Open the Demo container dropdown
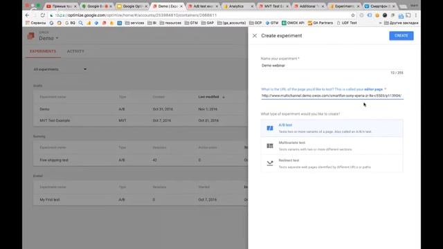443x249 pixels. (48, 38)
